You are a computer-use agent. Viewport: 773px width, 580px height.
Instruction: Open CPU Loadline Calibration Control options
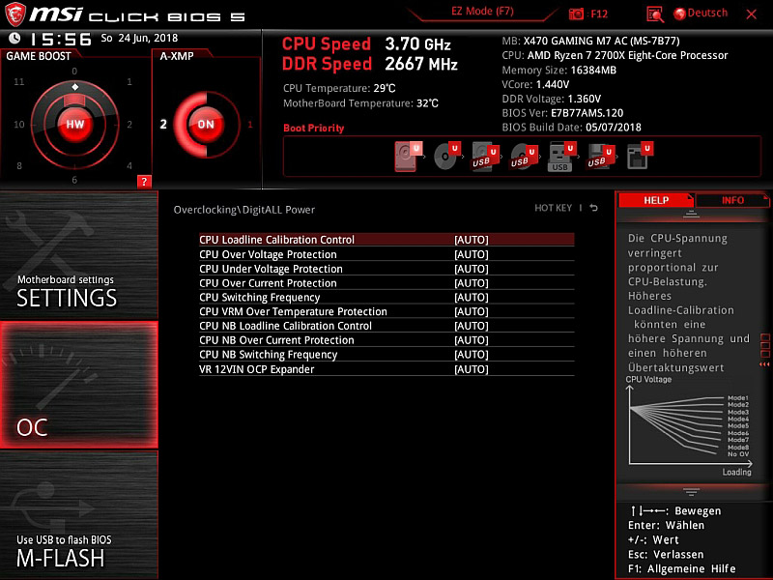click(386, 240)
